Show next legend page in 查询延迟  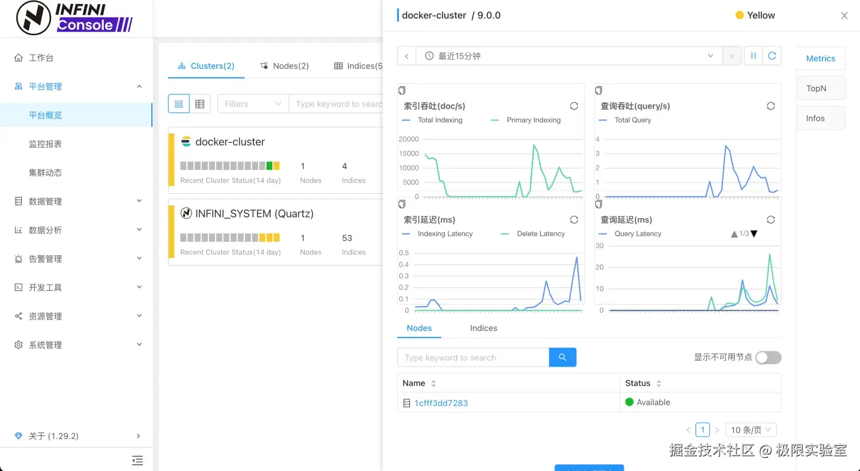[x=754, y=234]
